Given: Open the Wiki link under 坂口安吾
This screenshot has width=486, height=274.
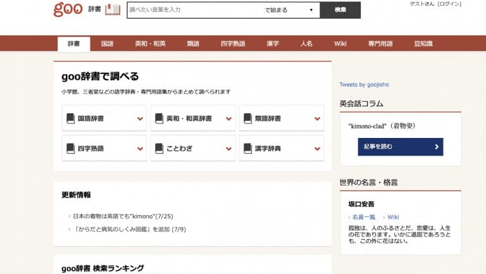Looking at the screenshot, I should click(393, 217).
